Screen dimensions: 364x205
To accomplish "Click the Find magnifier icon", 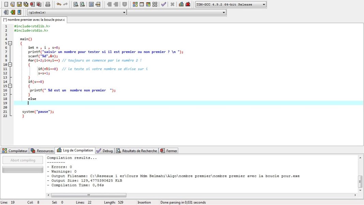I will coord(76,4).
